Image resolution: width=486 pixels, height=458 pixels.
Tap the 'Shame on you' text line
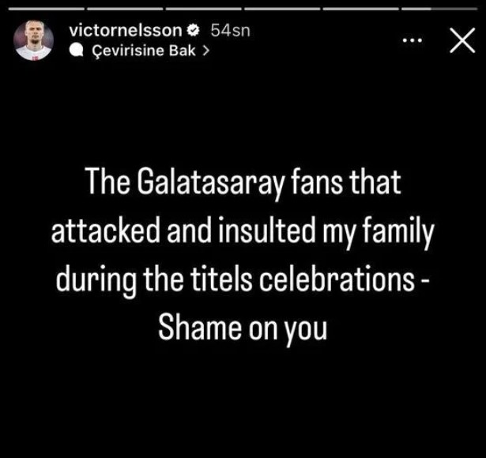click(243, 328)
